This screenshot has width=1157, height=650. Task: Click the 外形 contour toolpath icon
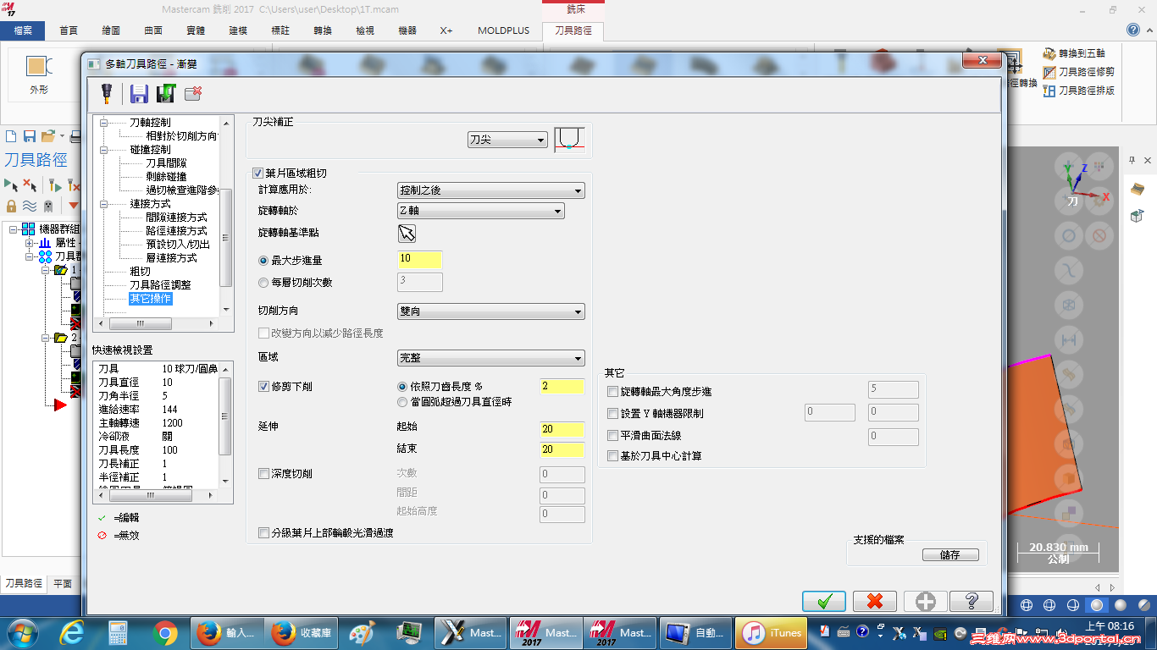[39, 73]
